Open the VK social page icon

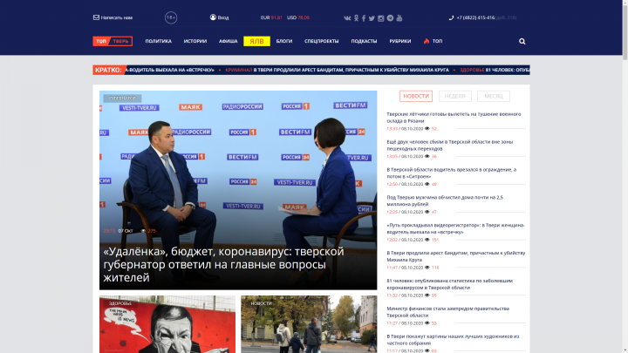tap(347, 18)
